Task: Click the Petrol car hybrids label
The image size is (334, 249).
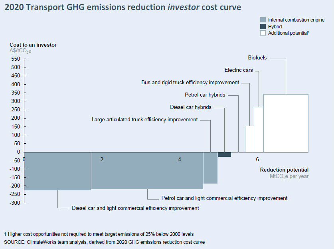Action: coord(205,95)
